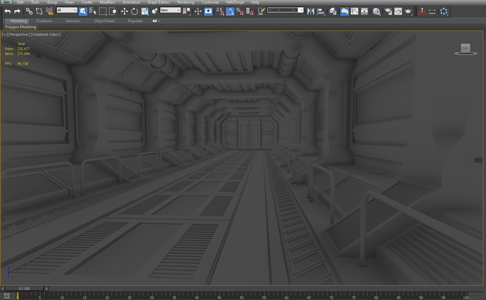Open the Animation menu
Viewport: 486px width, 300px height.
click(131, 2)
